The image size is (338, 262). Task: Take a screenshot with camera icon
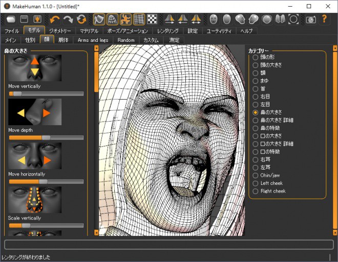(x=311, y=19)
